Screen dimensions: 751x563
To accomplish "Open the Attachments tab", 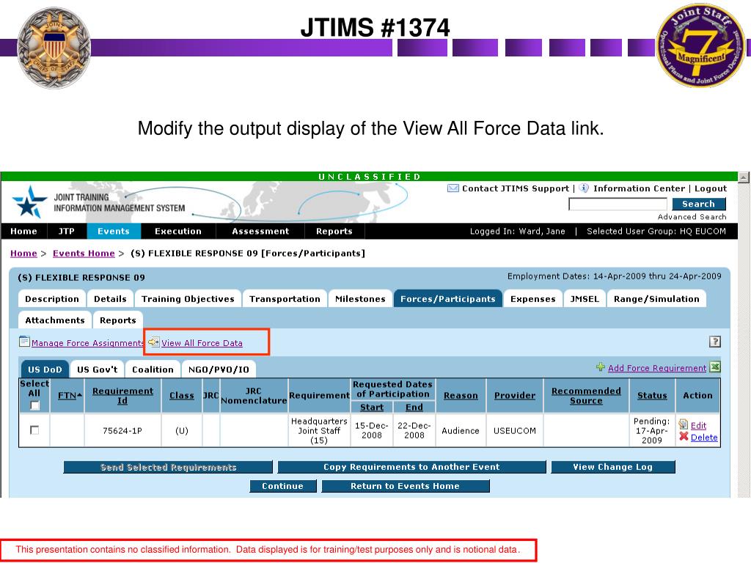I will click(54, 320).
